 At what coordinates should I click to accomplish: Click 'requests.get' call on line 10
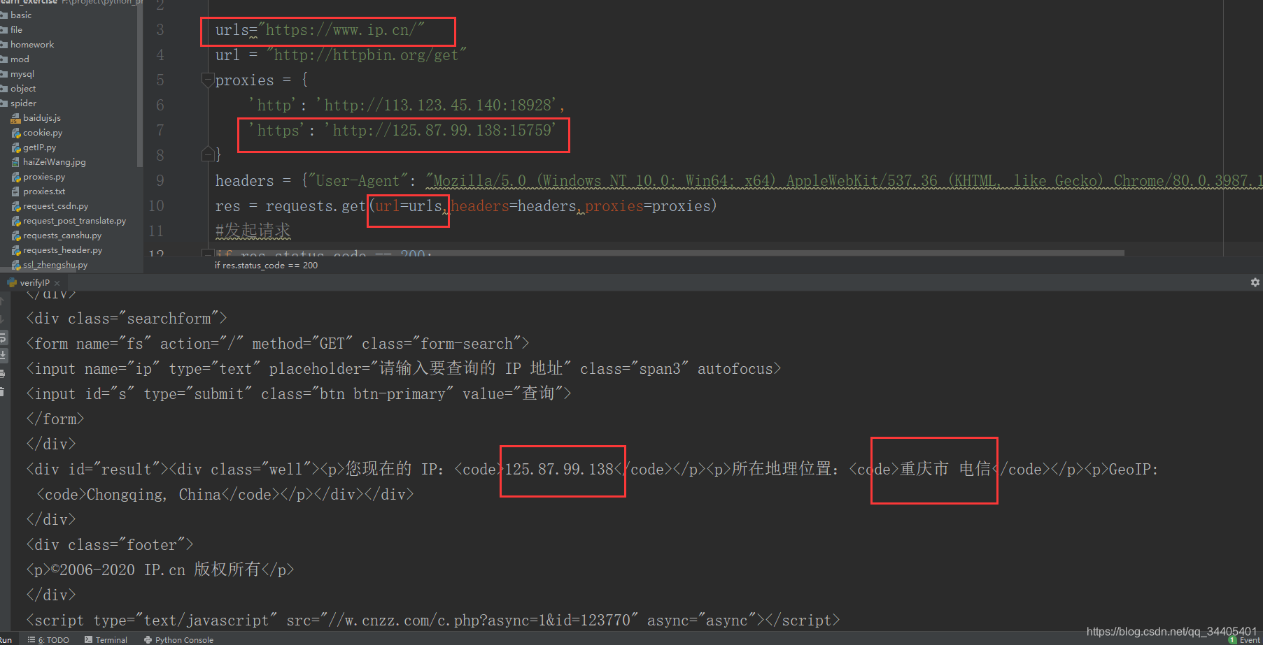316,205
